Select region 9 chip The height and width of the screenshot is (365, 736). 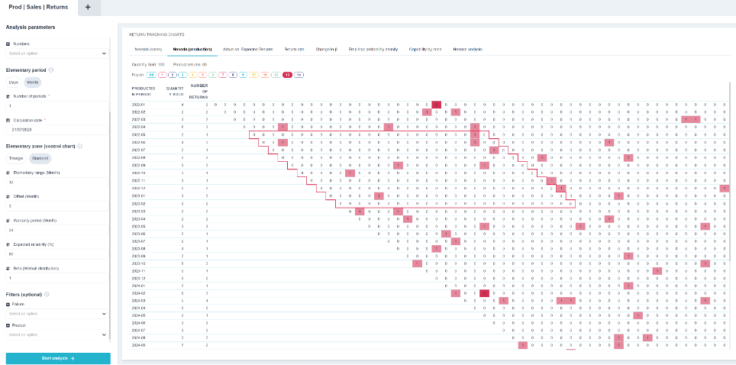click(x=243, y=75)
